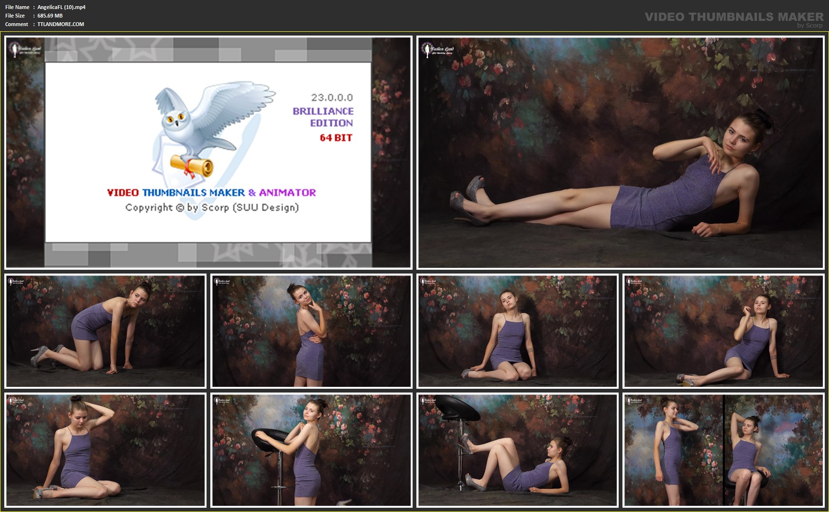Click the 'by Scorp' text under the header watermark
This screenshot has height=512, width=829.
[810, 26]
